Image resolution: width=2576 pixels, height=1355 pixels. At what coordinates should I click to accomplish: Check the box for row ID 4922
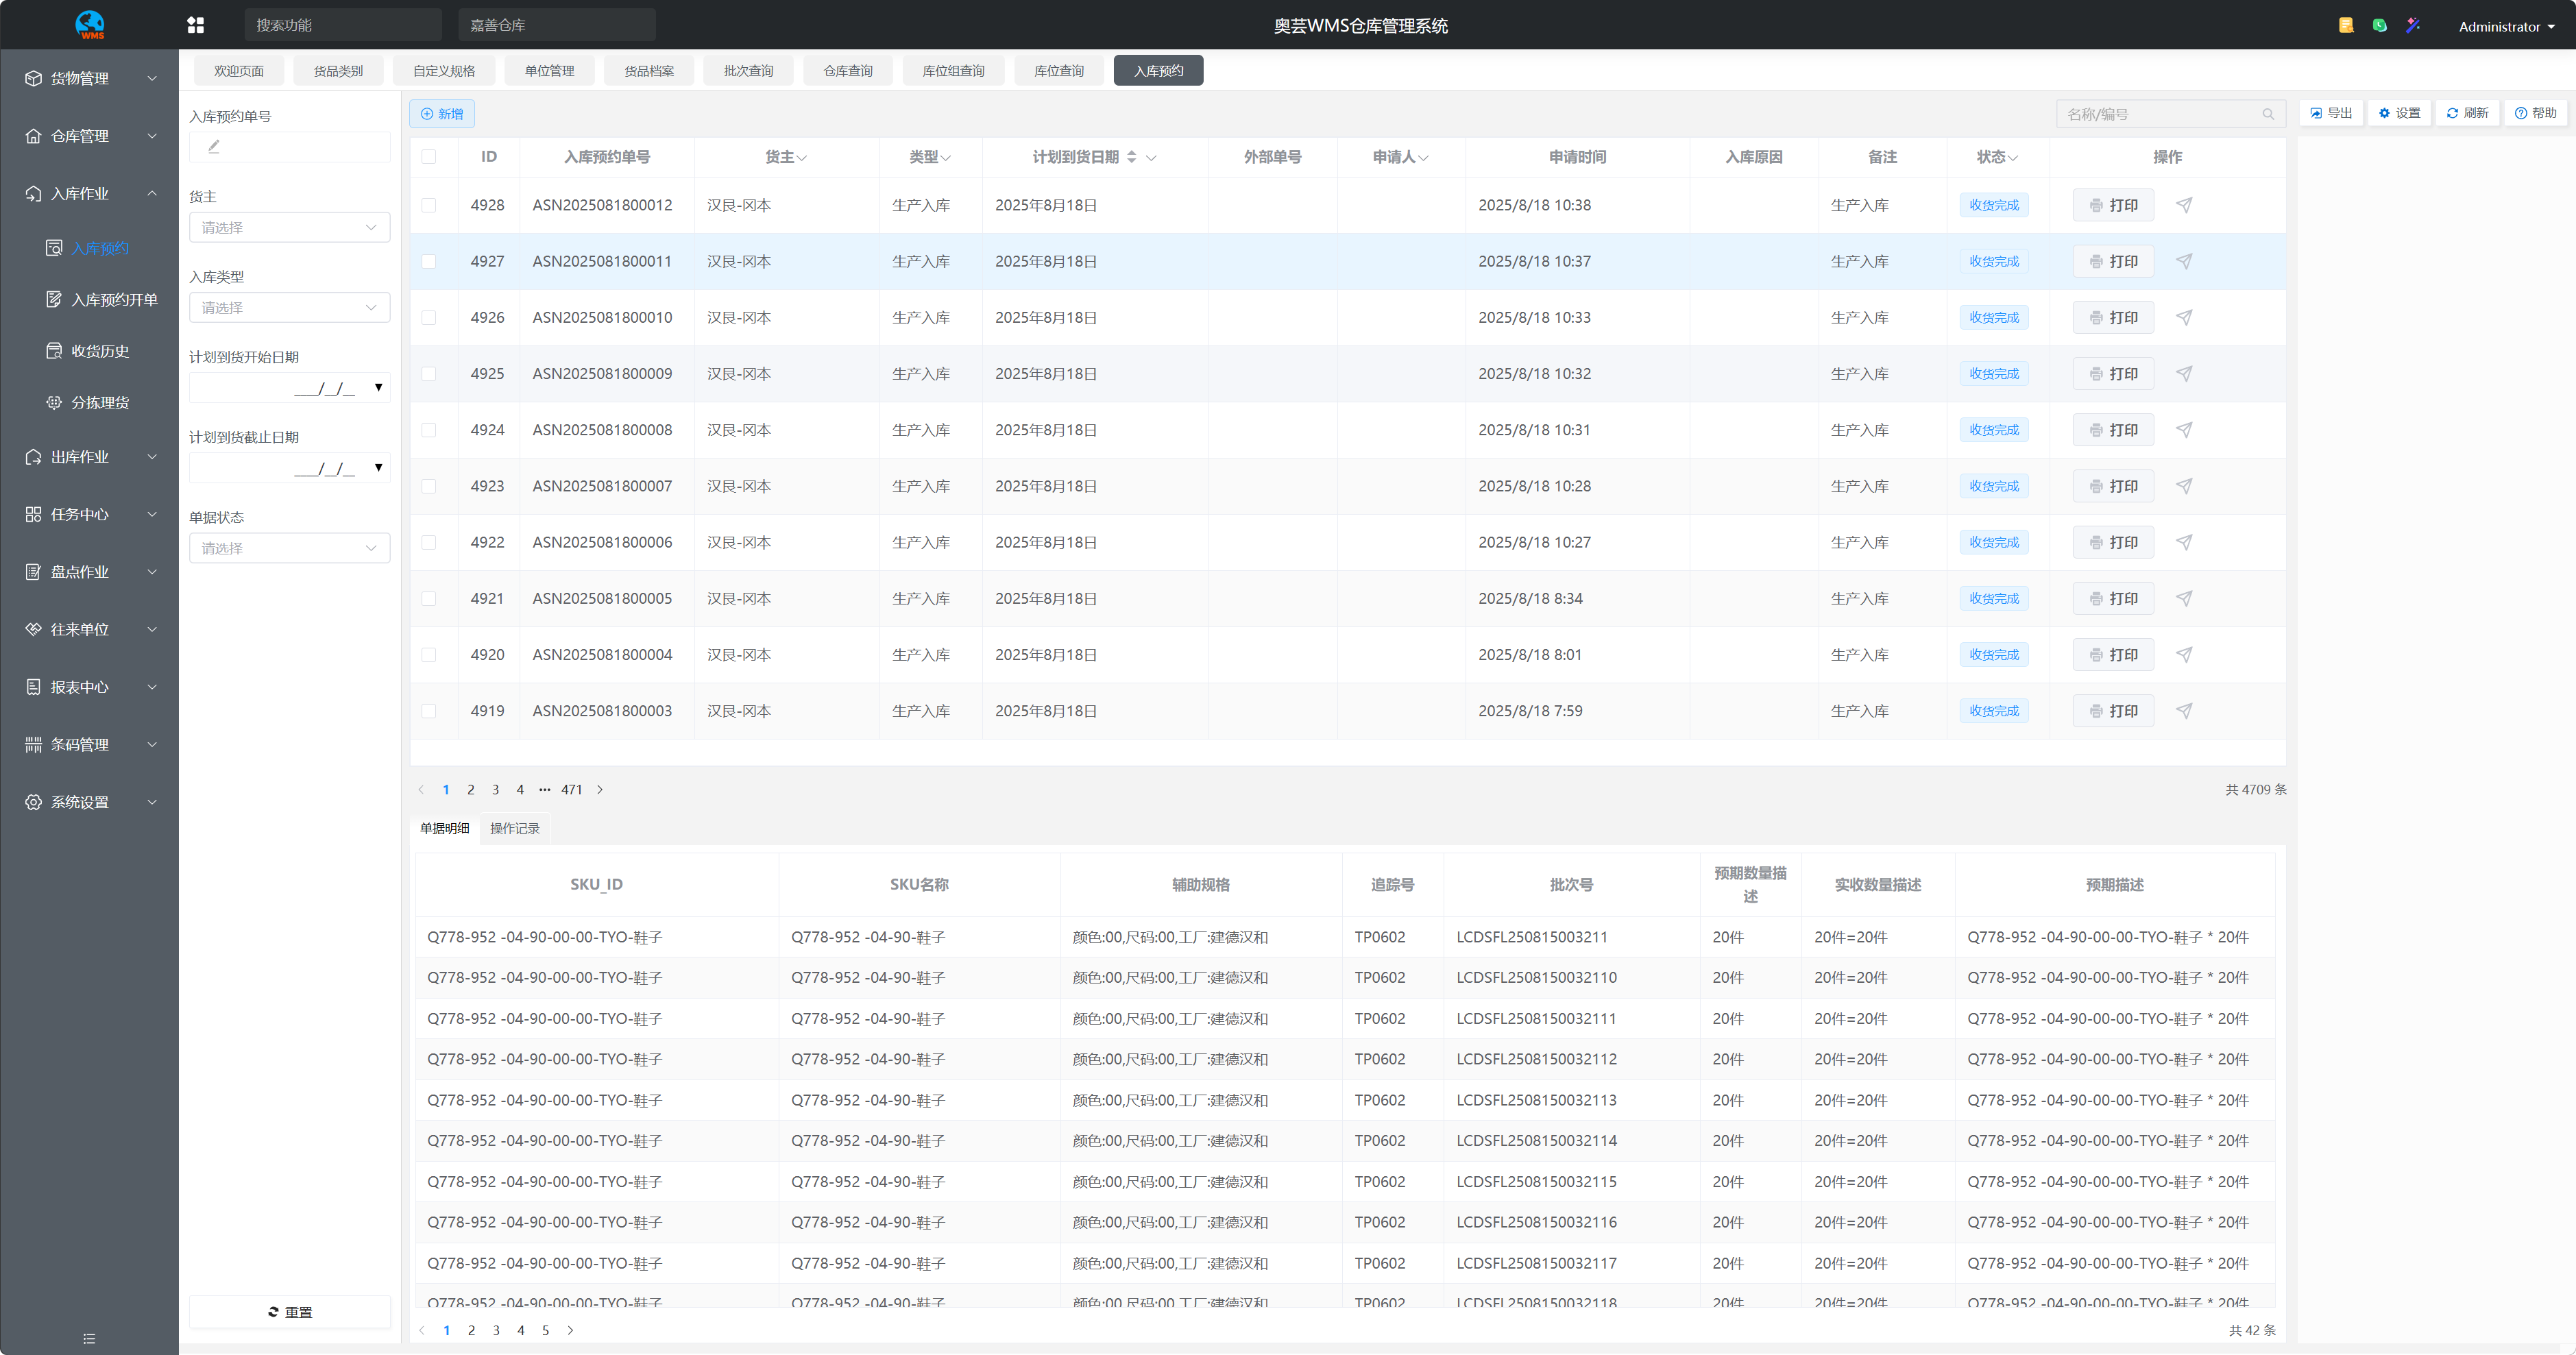429,542
